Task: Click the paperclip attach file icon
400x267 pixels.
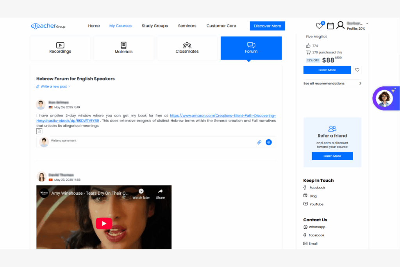Action: [x=259, y=142]
